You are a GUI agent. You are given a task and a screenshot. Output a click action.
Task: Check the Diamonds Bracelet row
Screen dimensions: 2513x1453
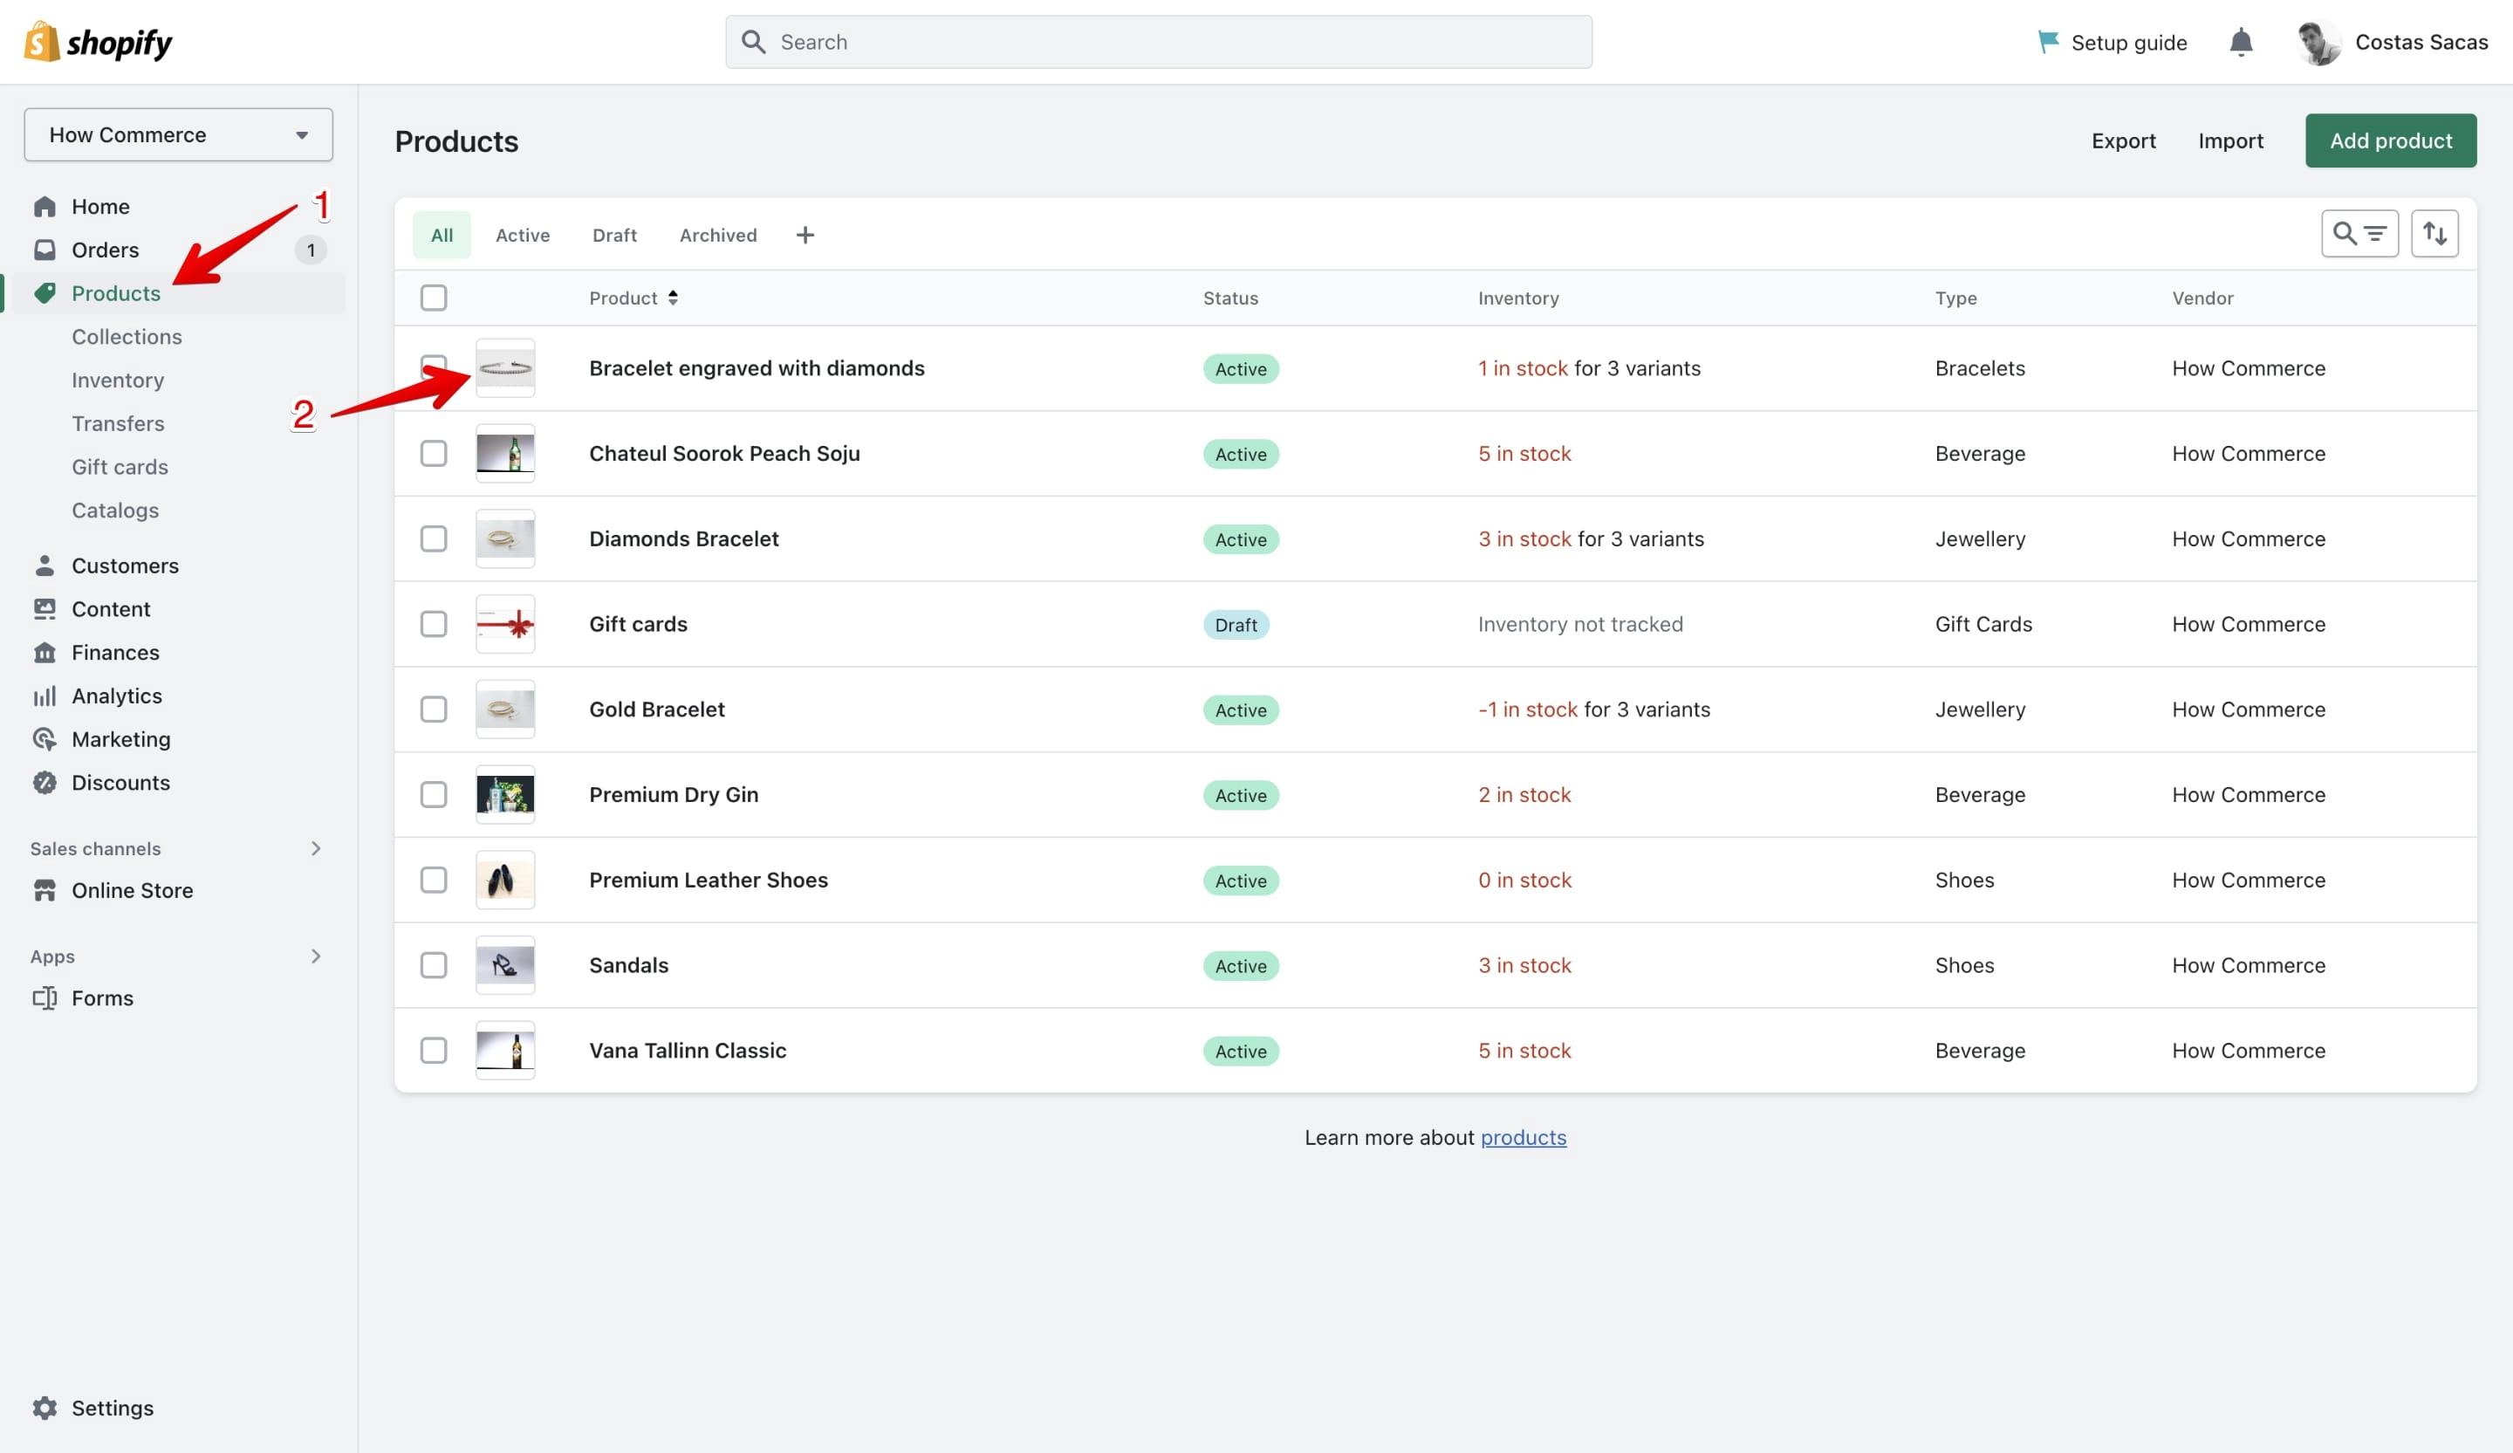tap(434, 538)
